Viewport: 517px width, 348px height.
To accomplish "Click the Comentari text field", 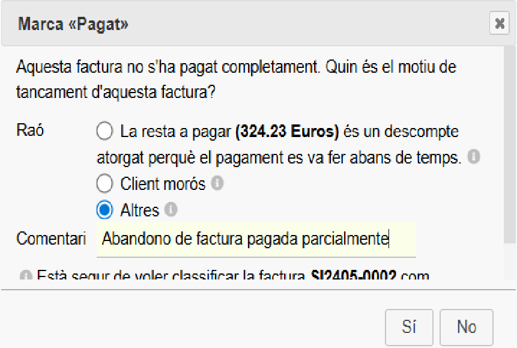I will coord(256,239).
